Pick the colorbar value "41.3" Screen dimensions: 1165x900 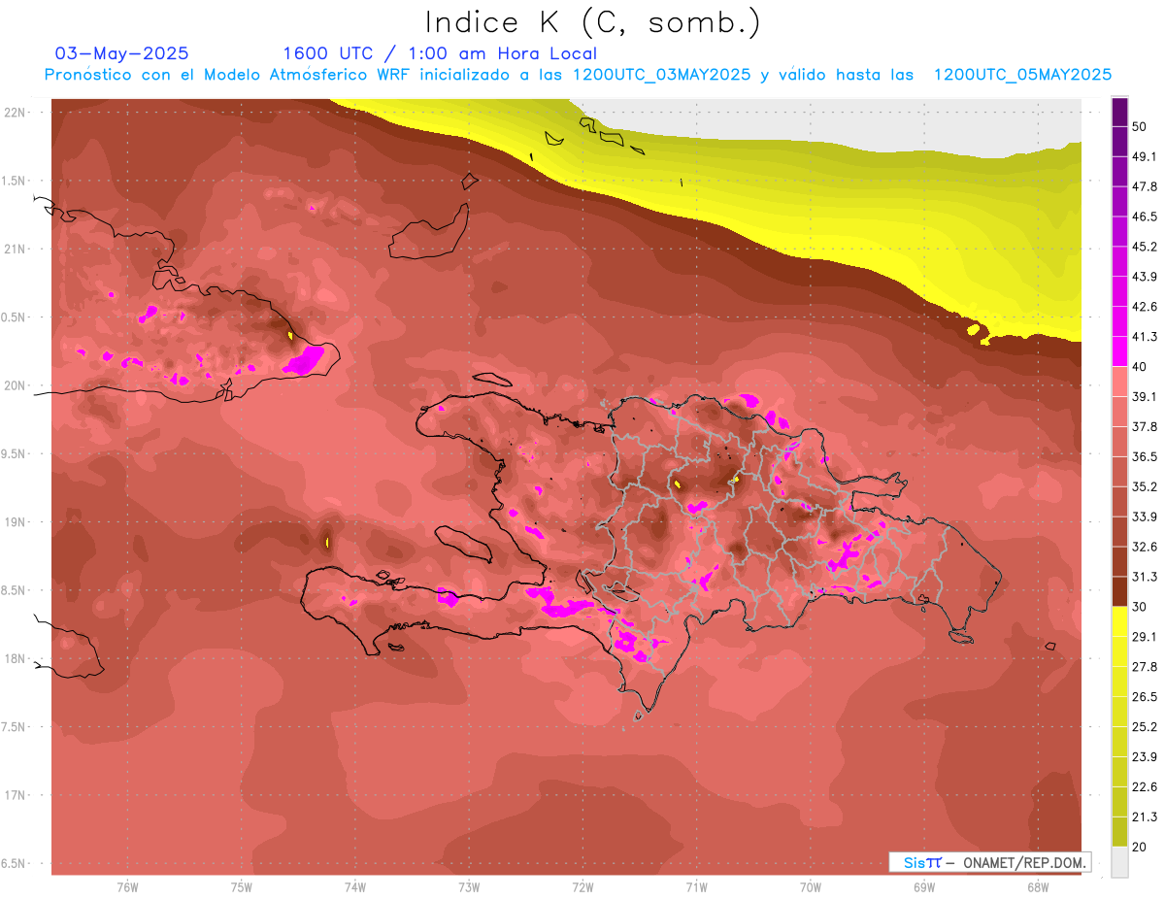point(1146,337)
